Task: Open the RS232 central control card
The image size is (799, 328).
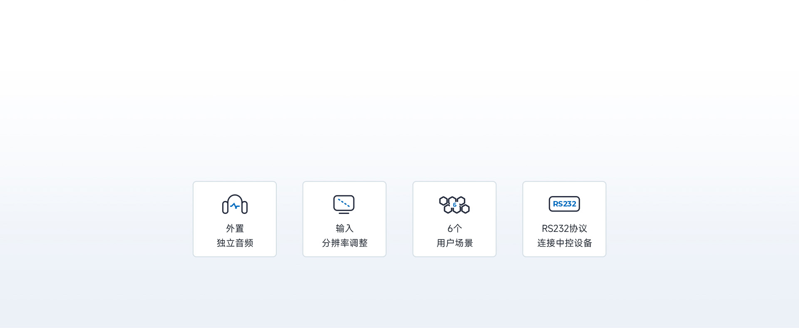Action: 564,219
